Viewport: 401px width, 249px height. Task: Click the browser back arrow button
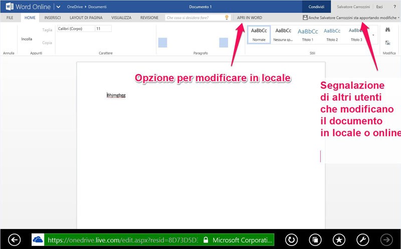pyautogui.click(x=15, y=240)
